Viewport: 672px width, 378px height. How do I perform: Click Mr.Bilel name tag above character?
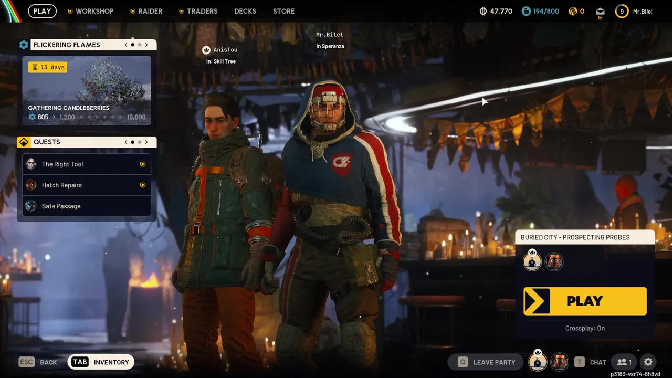point(330,35)
